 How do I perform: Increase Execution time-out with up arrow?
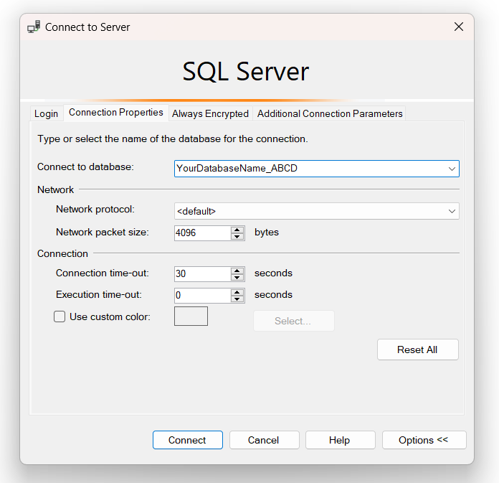coord(237,292)
